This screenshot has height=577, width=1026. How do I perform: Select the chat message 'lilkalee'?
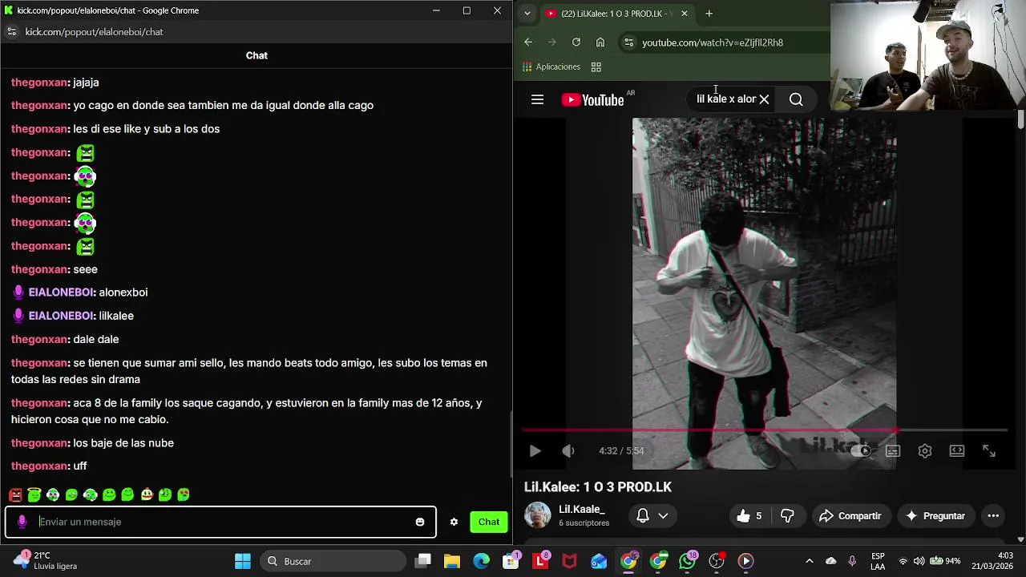[x=116, y=316]
